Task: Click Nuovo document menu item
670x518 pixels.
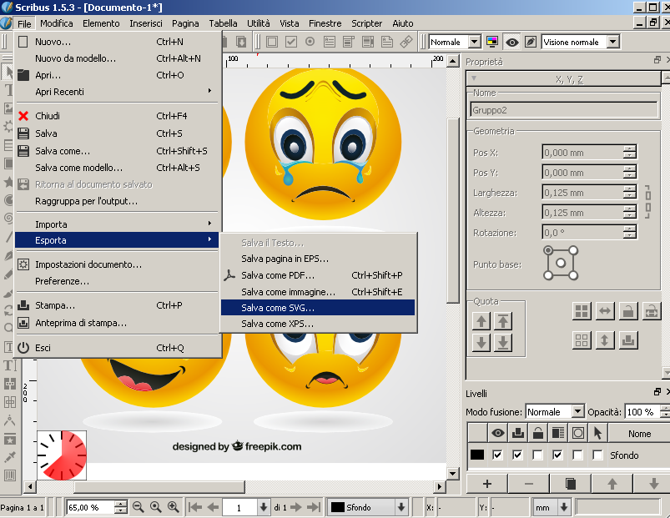Action: click(x=117, y=42)
